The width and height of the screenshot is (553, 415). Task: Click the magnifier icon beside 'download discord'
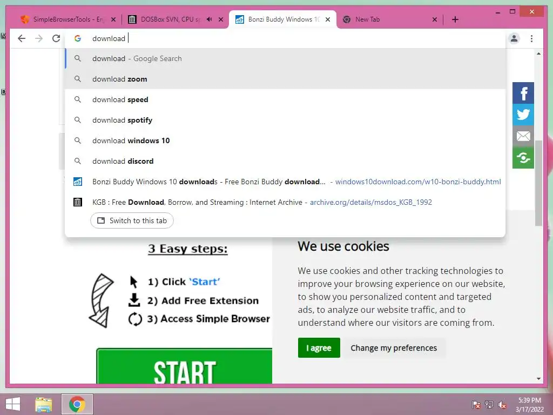tap(78, 161)
